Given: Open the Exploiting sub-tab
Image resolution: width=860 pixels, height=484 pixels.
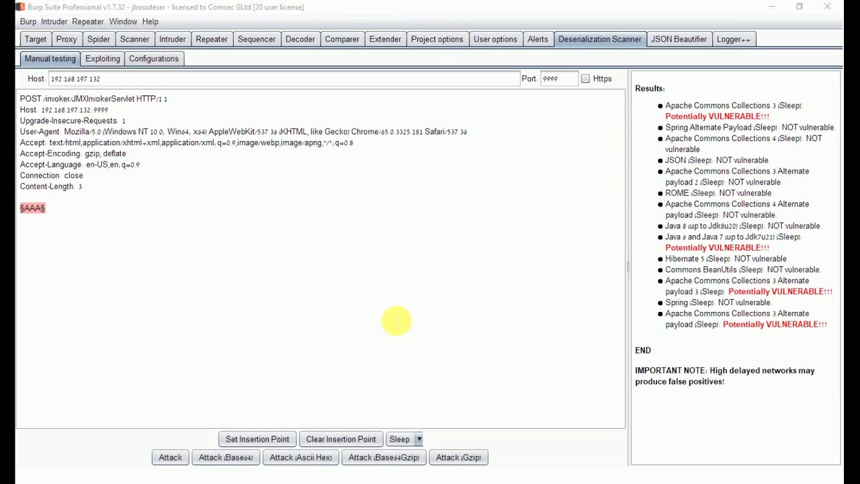Looking at the screenshot, I should 103,58.
